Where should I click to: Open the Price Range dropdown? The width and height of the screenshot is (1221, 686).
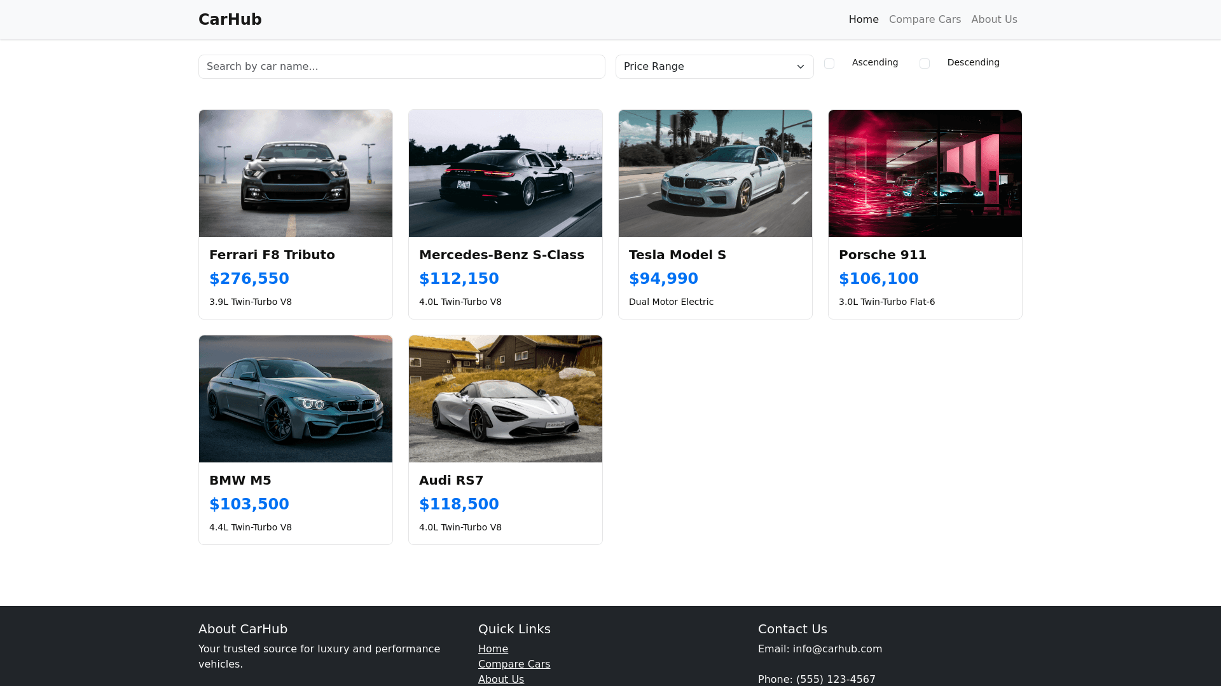point(714,67)
